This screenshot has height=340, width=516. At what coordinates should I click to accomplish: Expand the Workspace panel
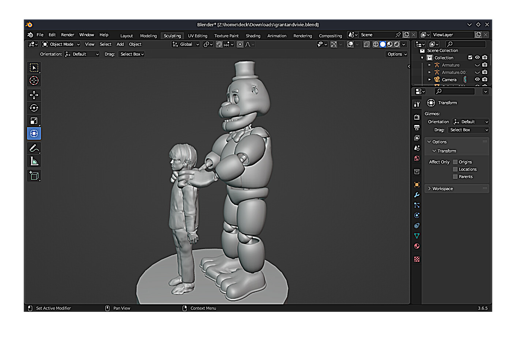(x=457, y=189)
